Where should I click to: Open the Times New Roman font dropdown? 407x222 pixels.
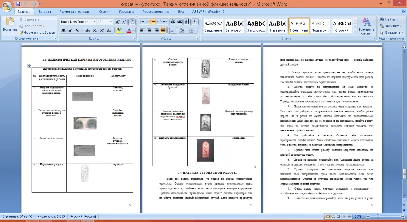[94, 22]
